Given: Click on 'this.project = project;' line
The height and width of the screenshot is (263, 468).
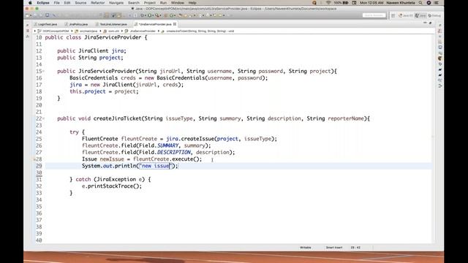Looking at the screenshot, I should 104,91.
